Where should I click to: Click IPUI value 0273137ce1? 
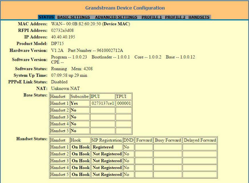[x=102, y=103]
